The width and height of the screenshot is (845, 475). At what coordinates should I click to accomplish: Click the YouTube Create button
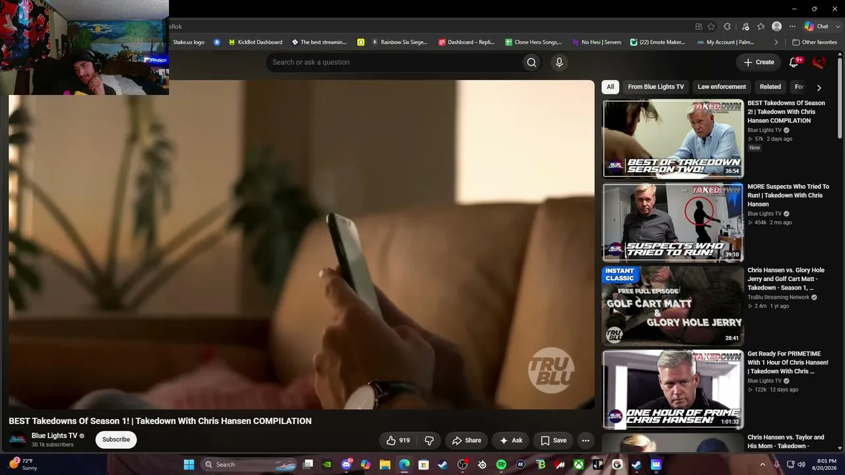(759, 62)
